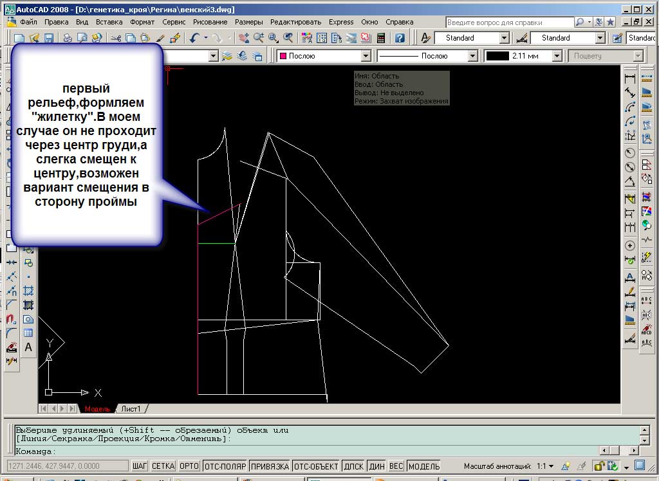Click the Save icon in the toolbar
This screenshot has width=659, height=481.
click(x=49, y=39)
